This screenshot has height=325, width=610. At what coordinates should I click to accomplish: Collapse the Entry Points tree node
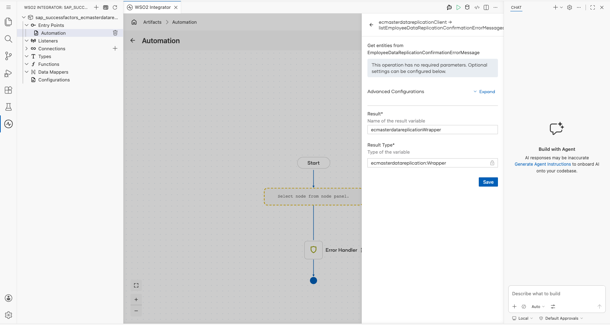27,25
